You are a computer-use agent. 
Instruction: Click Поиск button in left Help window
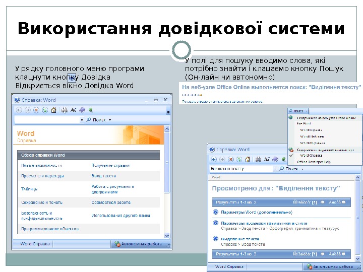click(96, 120)
